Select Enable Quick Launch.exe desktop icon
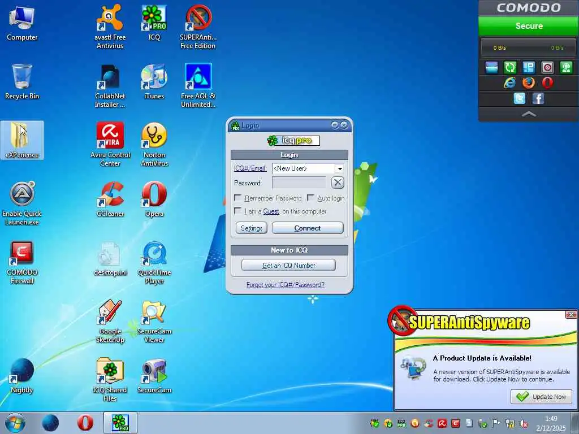Image resolution: width=579 pixels, height=434 pixels. click(x=22, y=203)
